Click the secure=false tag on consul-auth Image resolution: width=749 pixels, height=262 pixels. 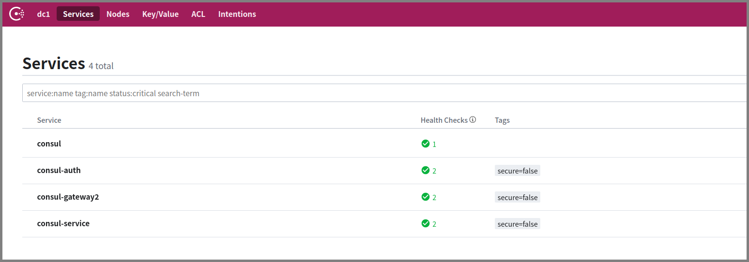(x=518, y=171)
